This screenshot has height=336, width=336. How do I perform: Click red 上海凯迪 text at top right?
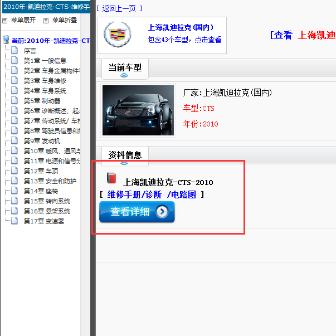click(x=317, y=35)
